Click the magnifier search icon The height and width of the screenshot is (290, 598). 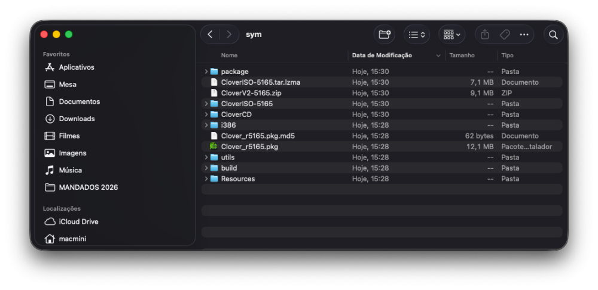pos(553,35)
